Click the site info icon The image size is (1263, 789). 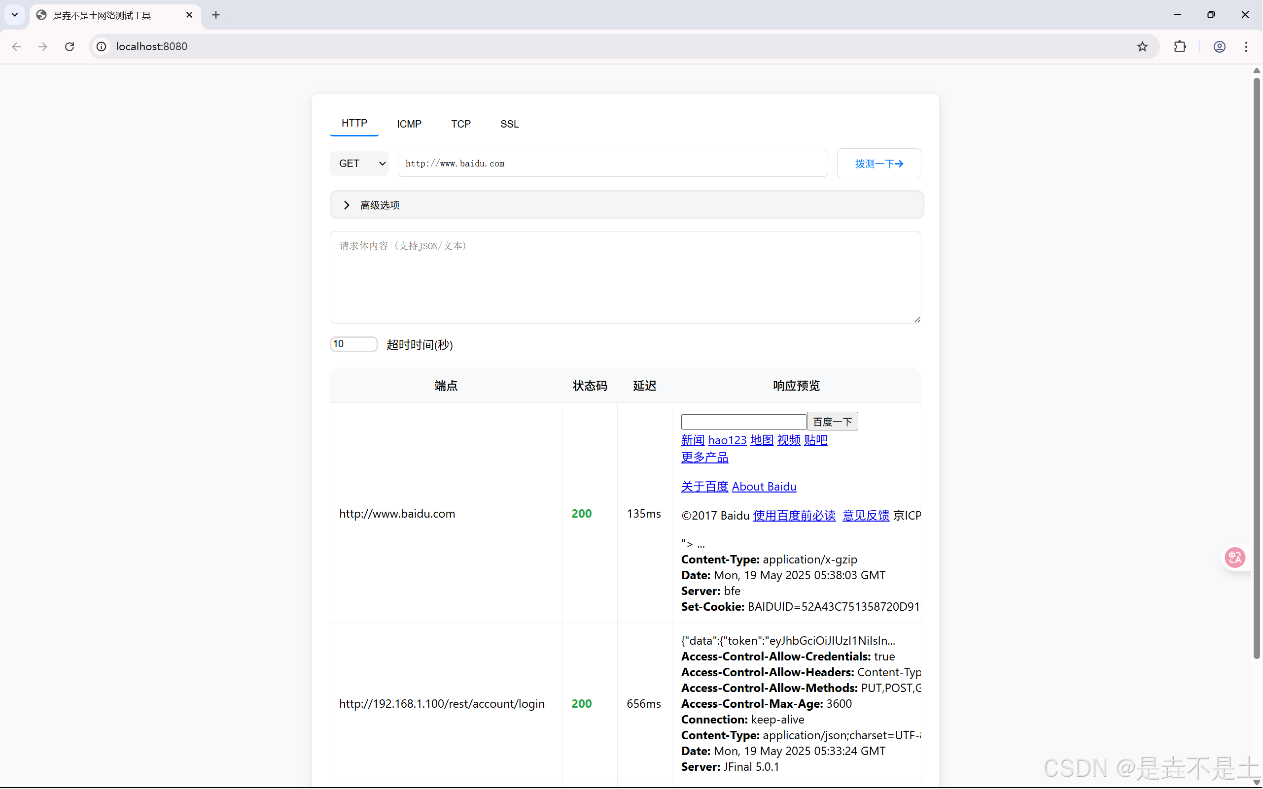click(x=102, y=46)
